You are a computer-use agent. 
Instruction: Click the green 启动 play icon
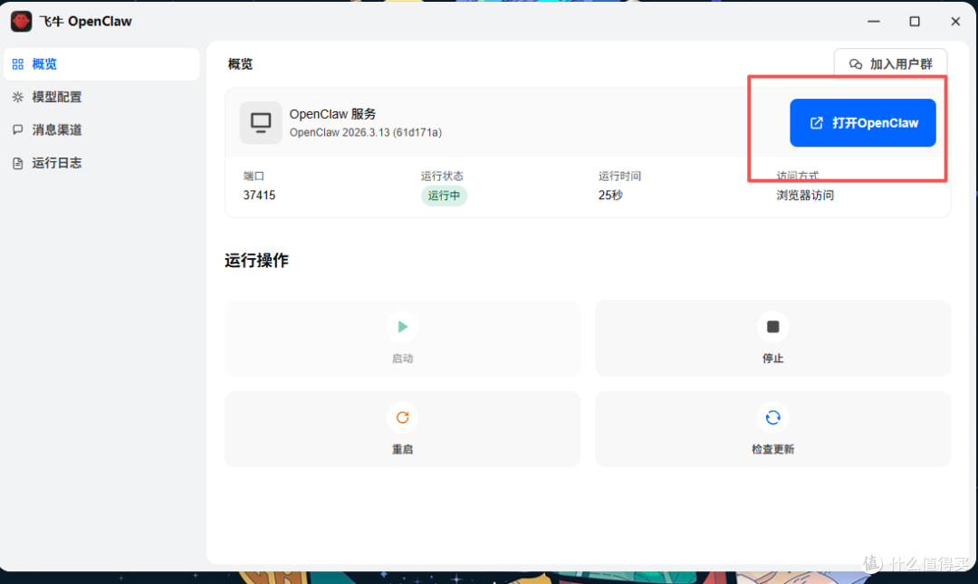click(x=402, y=327)
